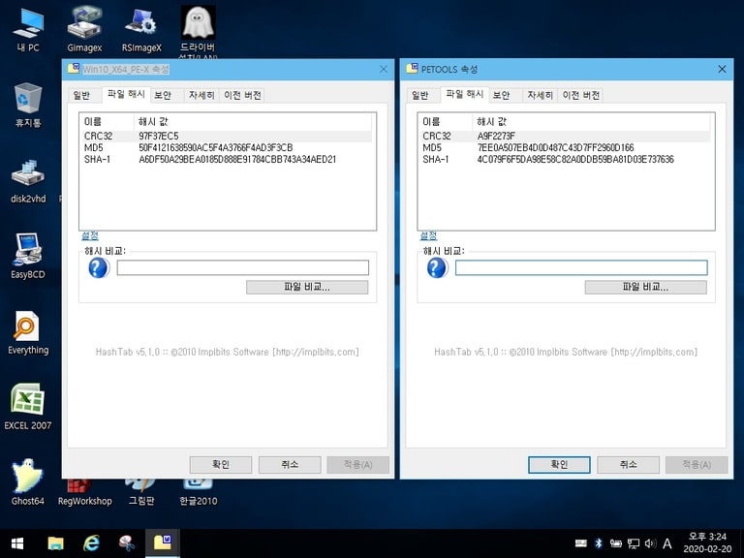Viewport: 744px width, 558px height.
Task: Click the network tray icon
Action: (634, 543)
